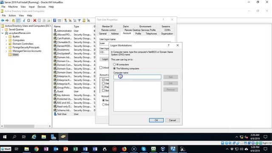The image size is (272, 153).
Task: Show hidden icons in host system tray
Action: tap(227, 149)
